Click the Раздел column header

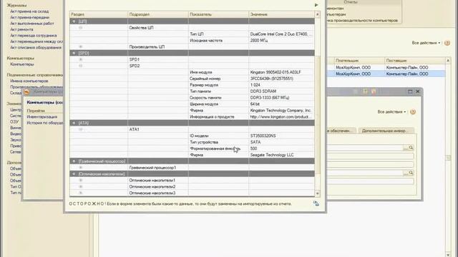(99, 14)
